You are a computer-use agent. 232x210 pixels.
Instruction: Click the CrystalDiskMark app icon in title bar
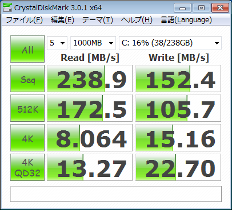(x=7, y=7)
